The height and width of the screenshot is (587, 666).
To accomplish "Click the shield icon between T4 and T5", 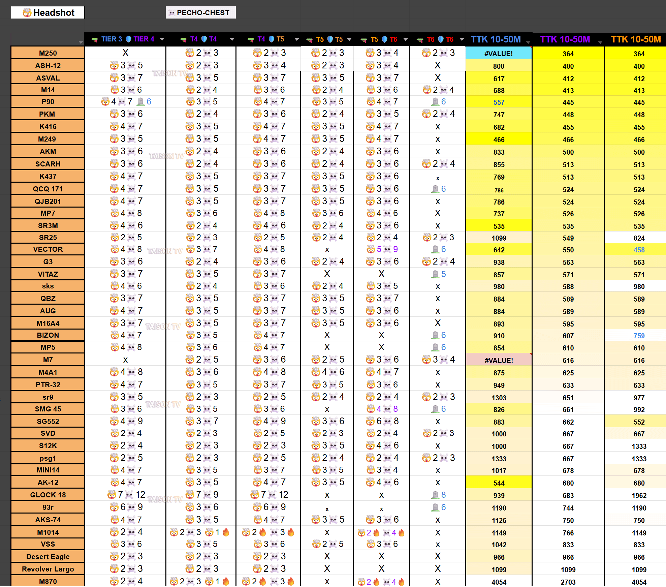I will (x=272, y=39).
